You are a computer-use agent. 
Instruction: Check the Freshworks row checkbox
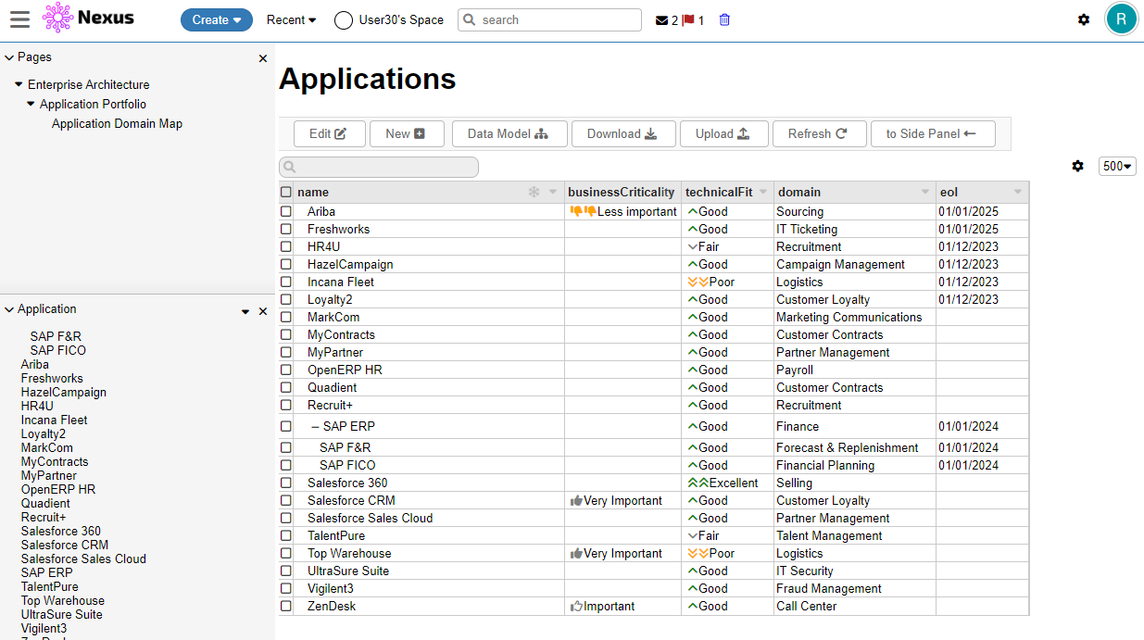(x=286, y=230)
